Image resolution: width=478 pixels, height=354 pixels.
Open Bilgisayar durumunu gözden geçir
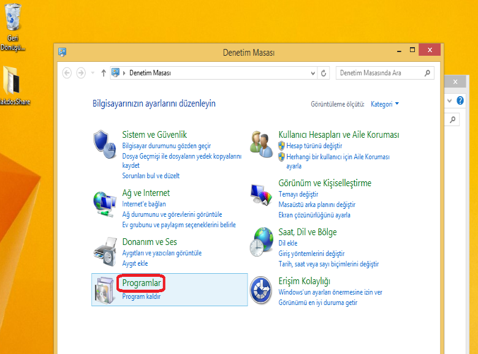(x=167, y=146)
